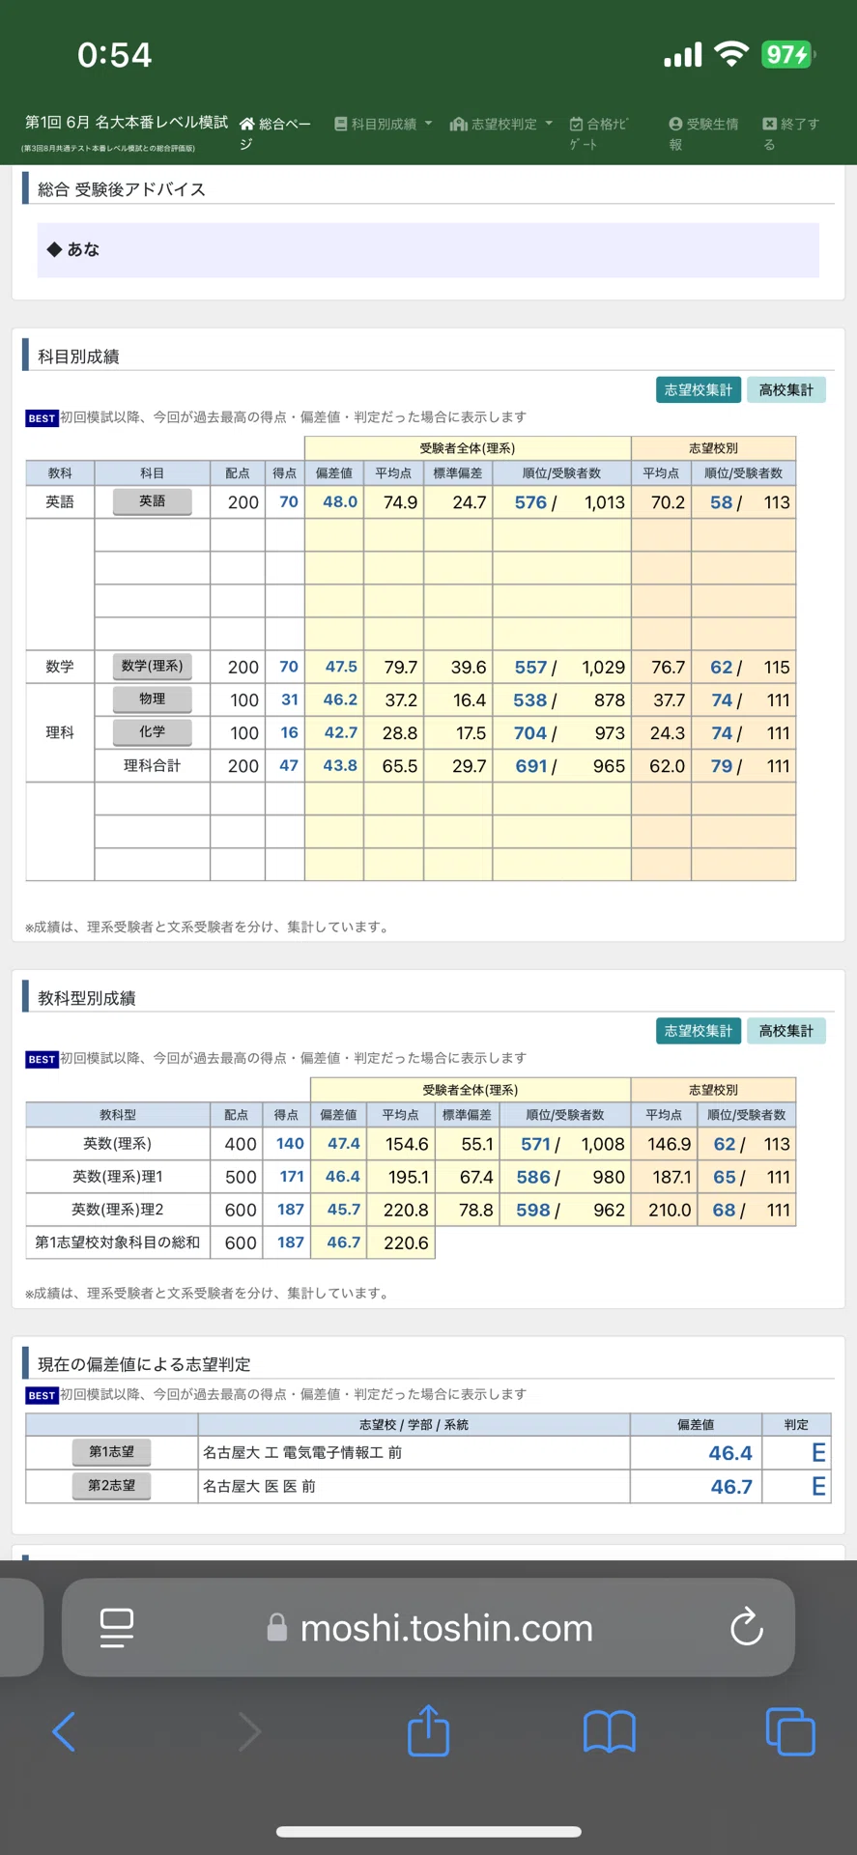Tap the BEST badge in 科目別成績 section

pos(42,418)
